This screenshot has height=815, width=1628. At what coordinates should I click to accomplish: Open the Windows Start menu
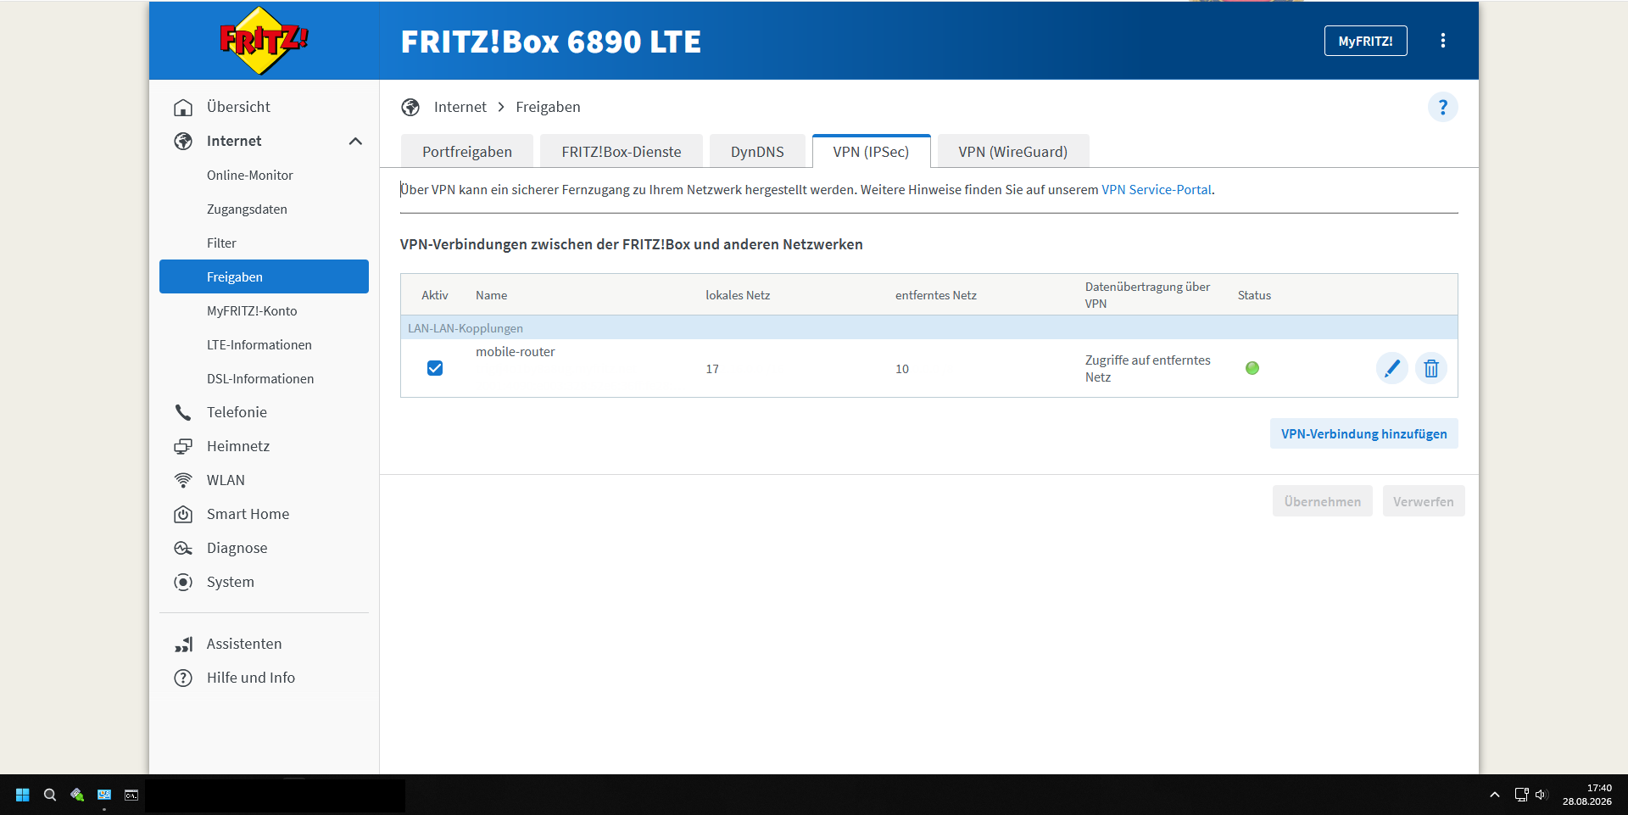click(23, 795)
